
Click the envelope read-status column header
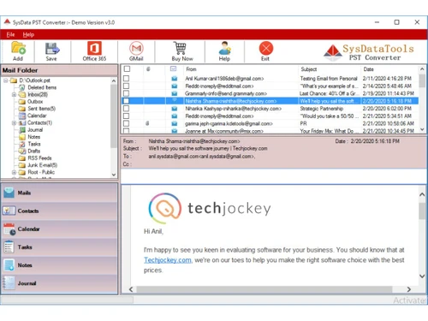[x=173, y=68]
